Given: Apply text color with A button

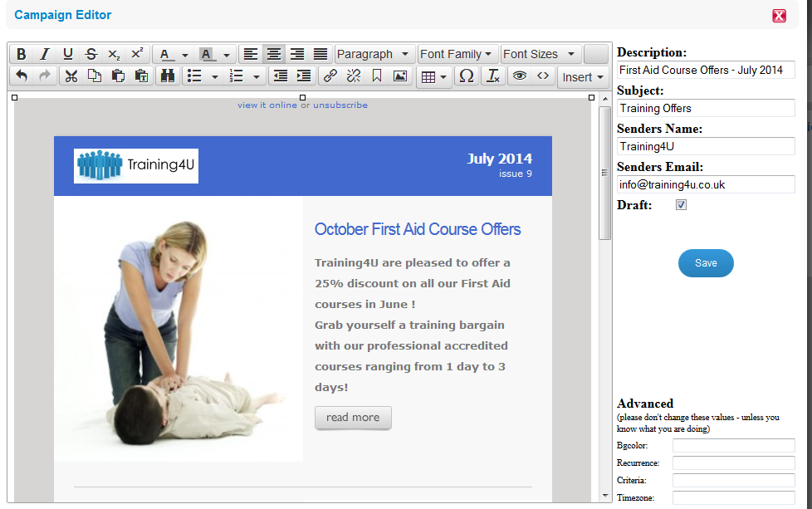Looking at the screenshot, I should point(165,54).
